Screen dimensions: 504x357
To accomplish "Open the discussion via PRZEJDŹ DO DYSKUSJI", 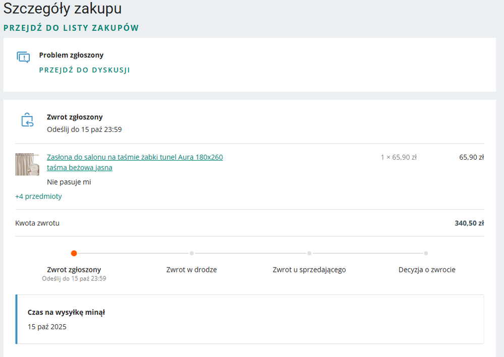I will (x=85, y=70).
